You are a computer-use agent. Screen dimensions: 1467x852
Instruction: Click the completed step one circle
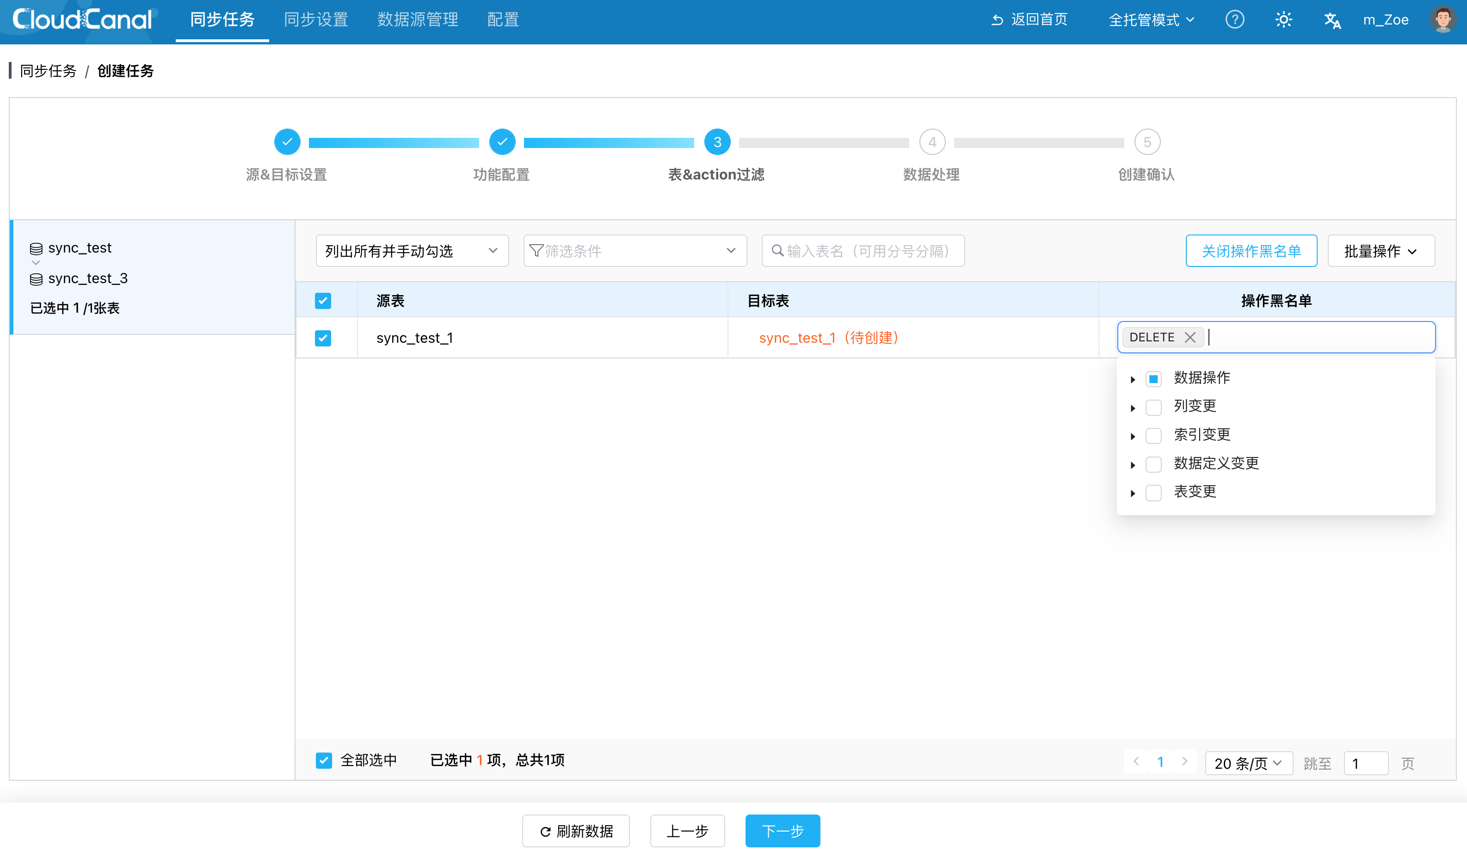coord(287,142)
